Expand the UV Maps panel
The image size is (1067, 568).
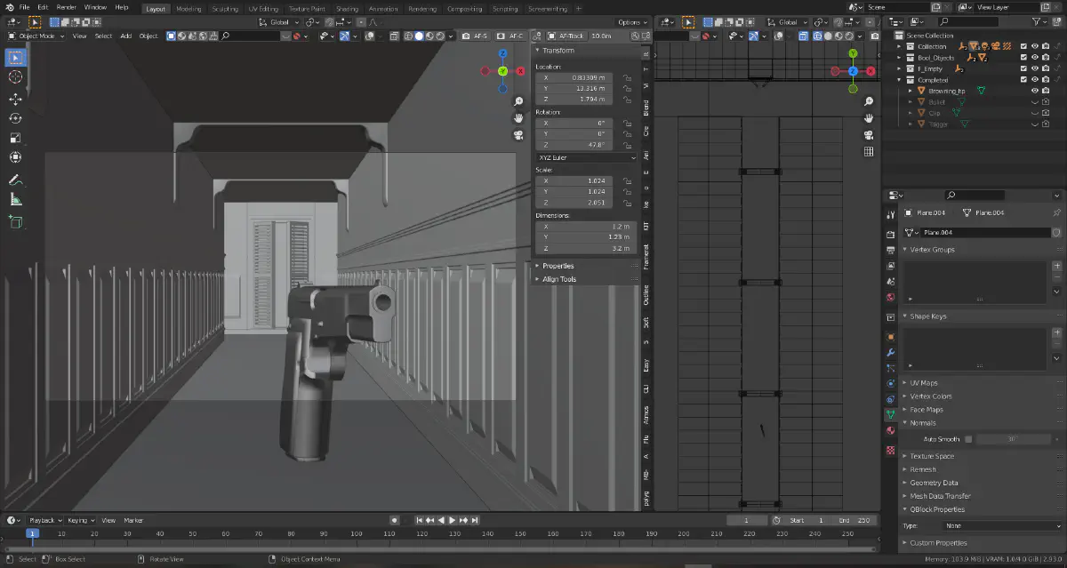pos(925,383)
